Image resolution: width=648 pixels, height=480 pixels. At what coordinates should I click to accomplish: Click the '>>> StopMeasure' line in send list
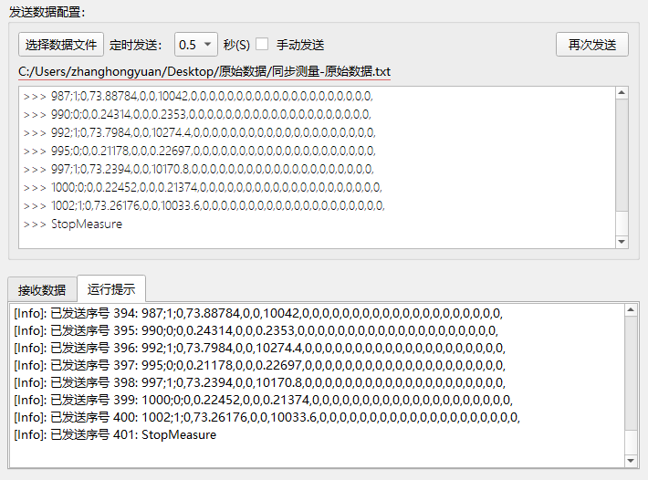pos(73,224)
